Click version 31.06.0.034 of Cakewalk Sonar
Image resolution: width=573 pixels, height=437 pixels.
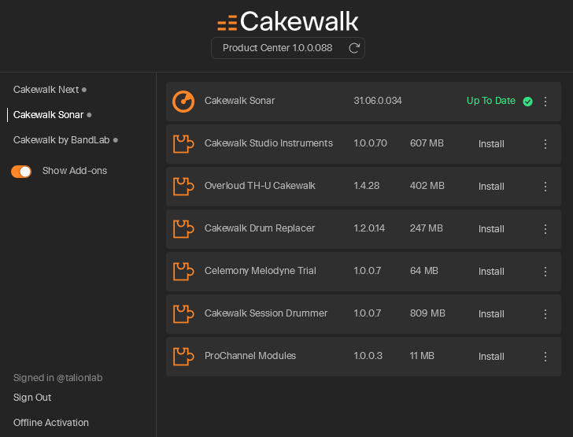(378, 101)
